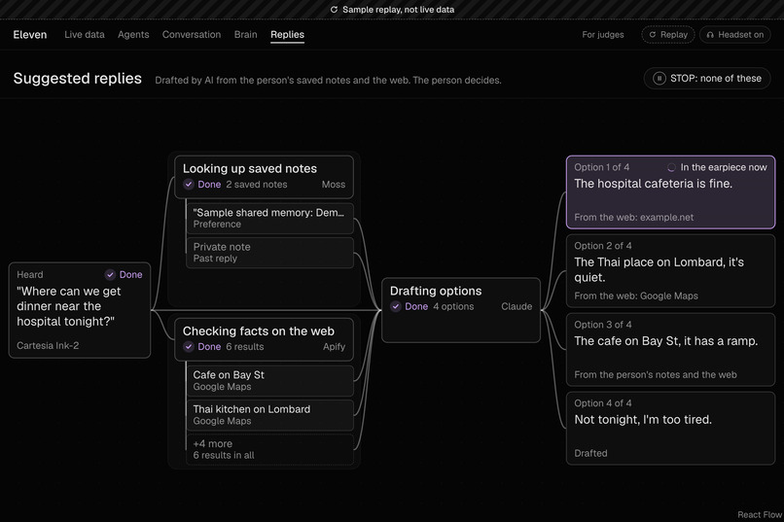The width and height of the screenshot is (784, 522).
Task: Click the Sample replay, not live data text
Action: pyautogui.click(x=399, y=10)
